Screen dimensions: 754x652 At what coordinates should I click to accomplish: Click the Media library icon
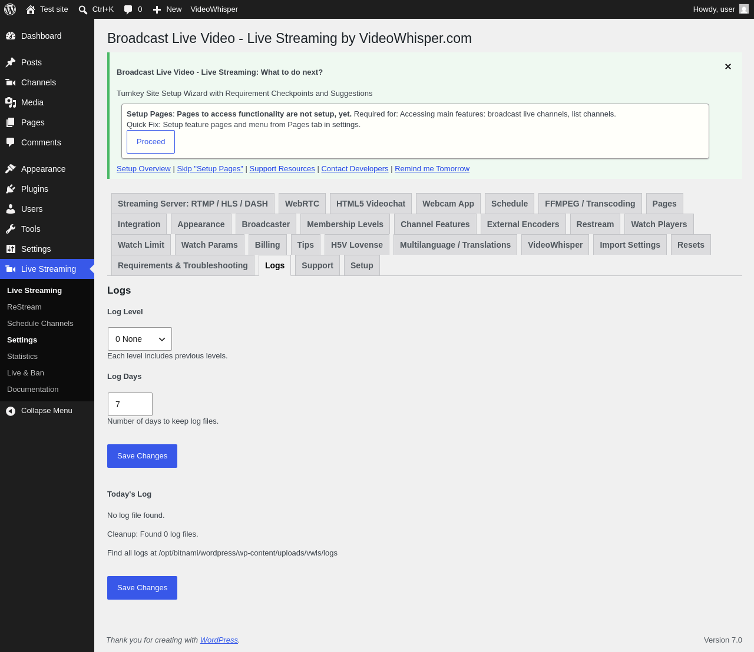click(x=11, y=102)
